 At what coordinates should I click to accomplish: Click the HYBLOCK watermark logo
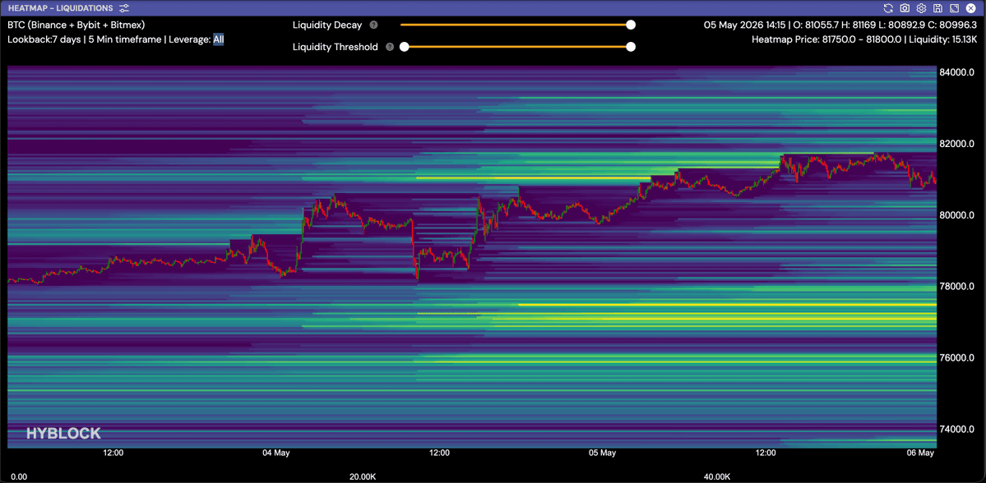tap(62, 434)
